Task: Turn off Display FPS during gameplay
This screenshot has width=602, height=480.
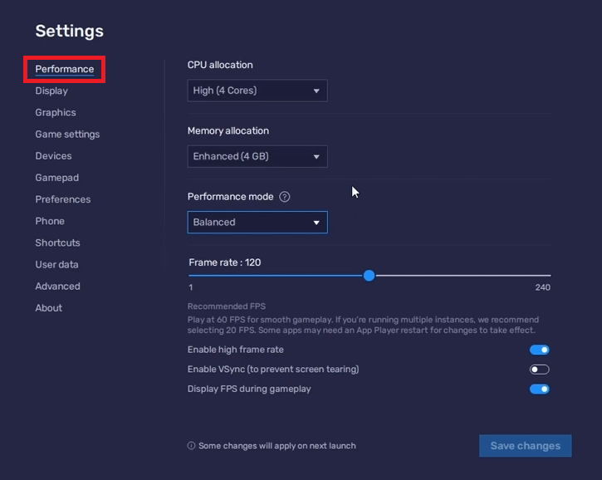Action: [x=539, y=389]
